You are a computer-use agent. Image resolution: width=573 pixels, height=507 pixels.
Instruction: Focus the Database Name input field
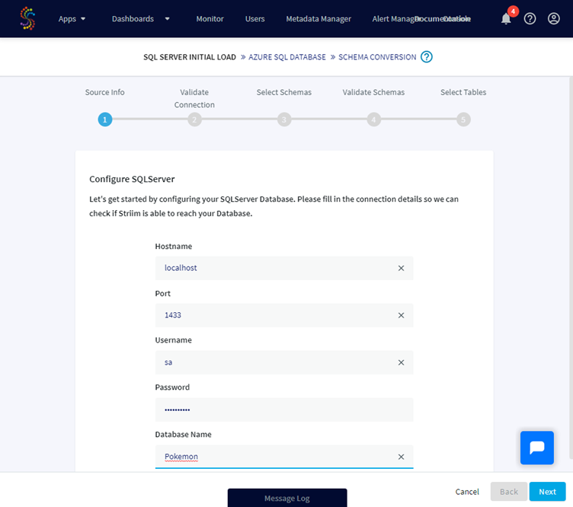[x=284, y=457]
